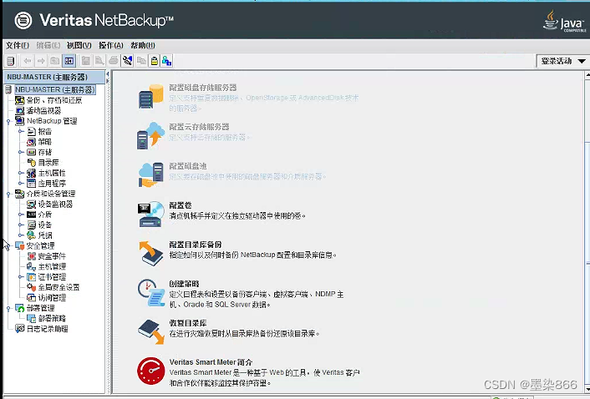Toggle the show/hide tree pane toolbar button

click(69, 61)
